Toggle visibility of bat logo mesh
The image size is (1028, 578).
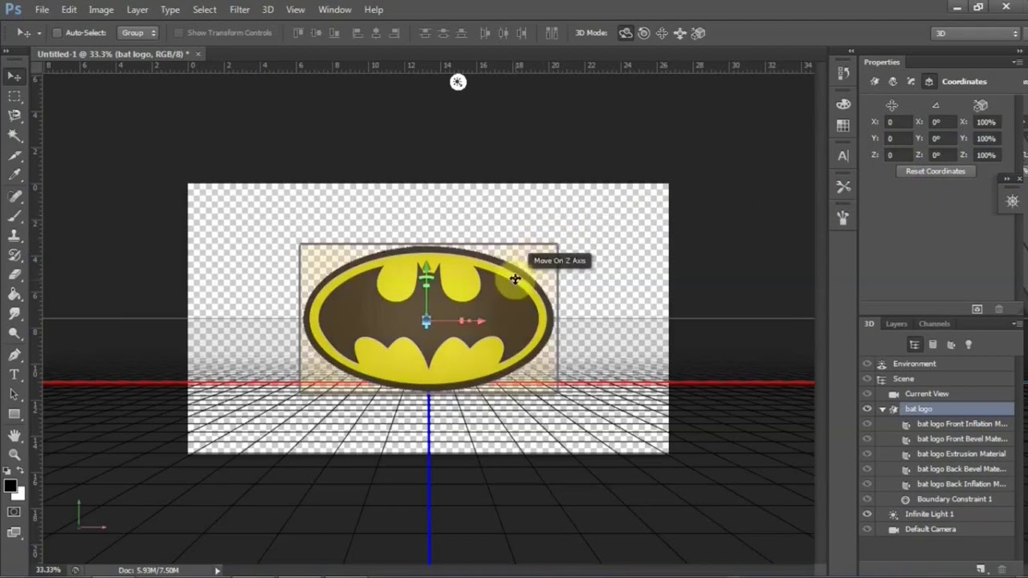click(x=867, y=409)
